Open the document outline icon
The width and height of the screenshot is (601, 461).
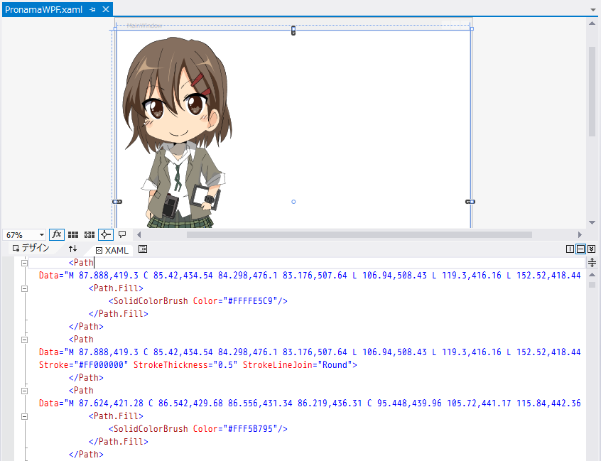click(x=143, y=249)
